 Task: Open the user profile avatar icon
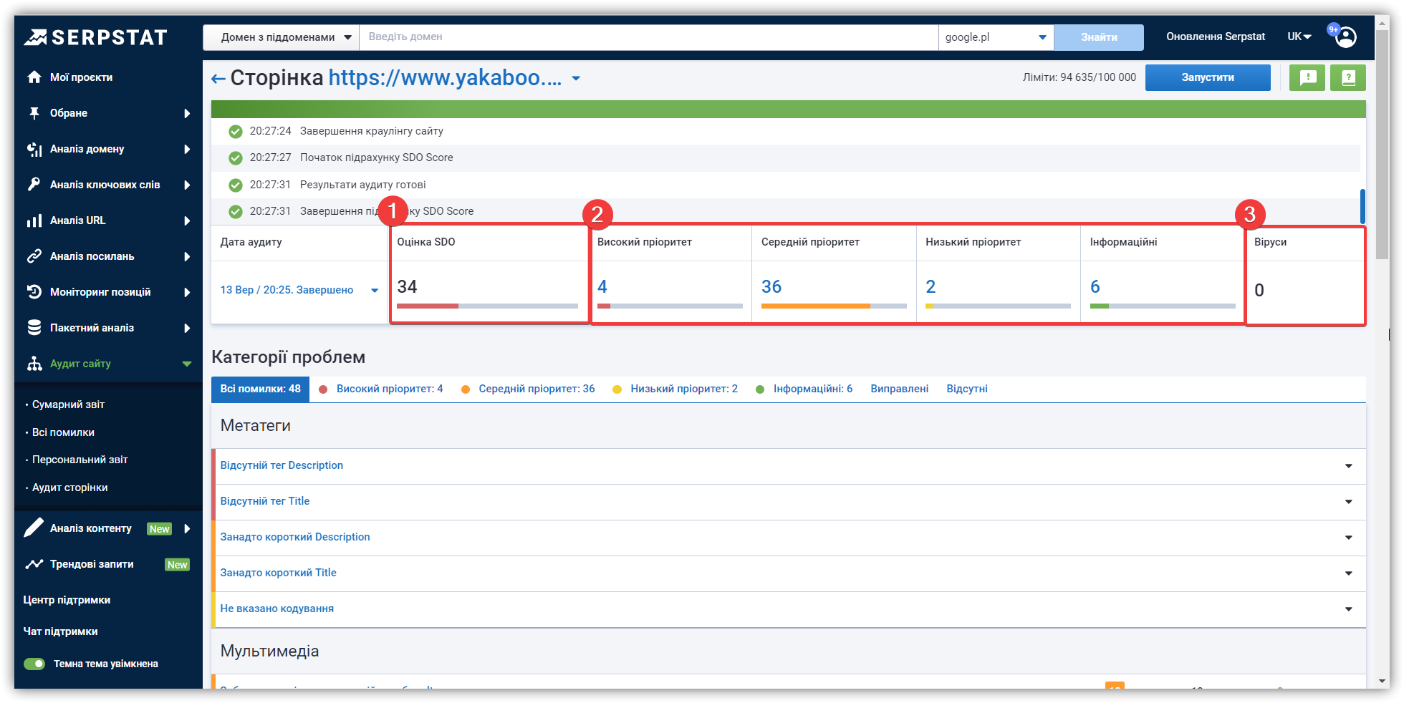tap(1346, 37)
